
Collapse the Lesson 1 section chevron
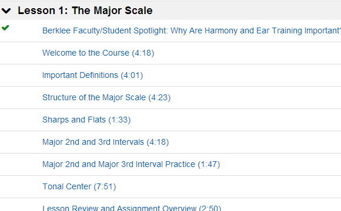coord(6,11)
